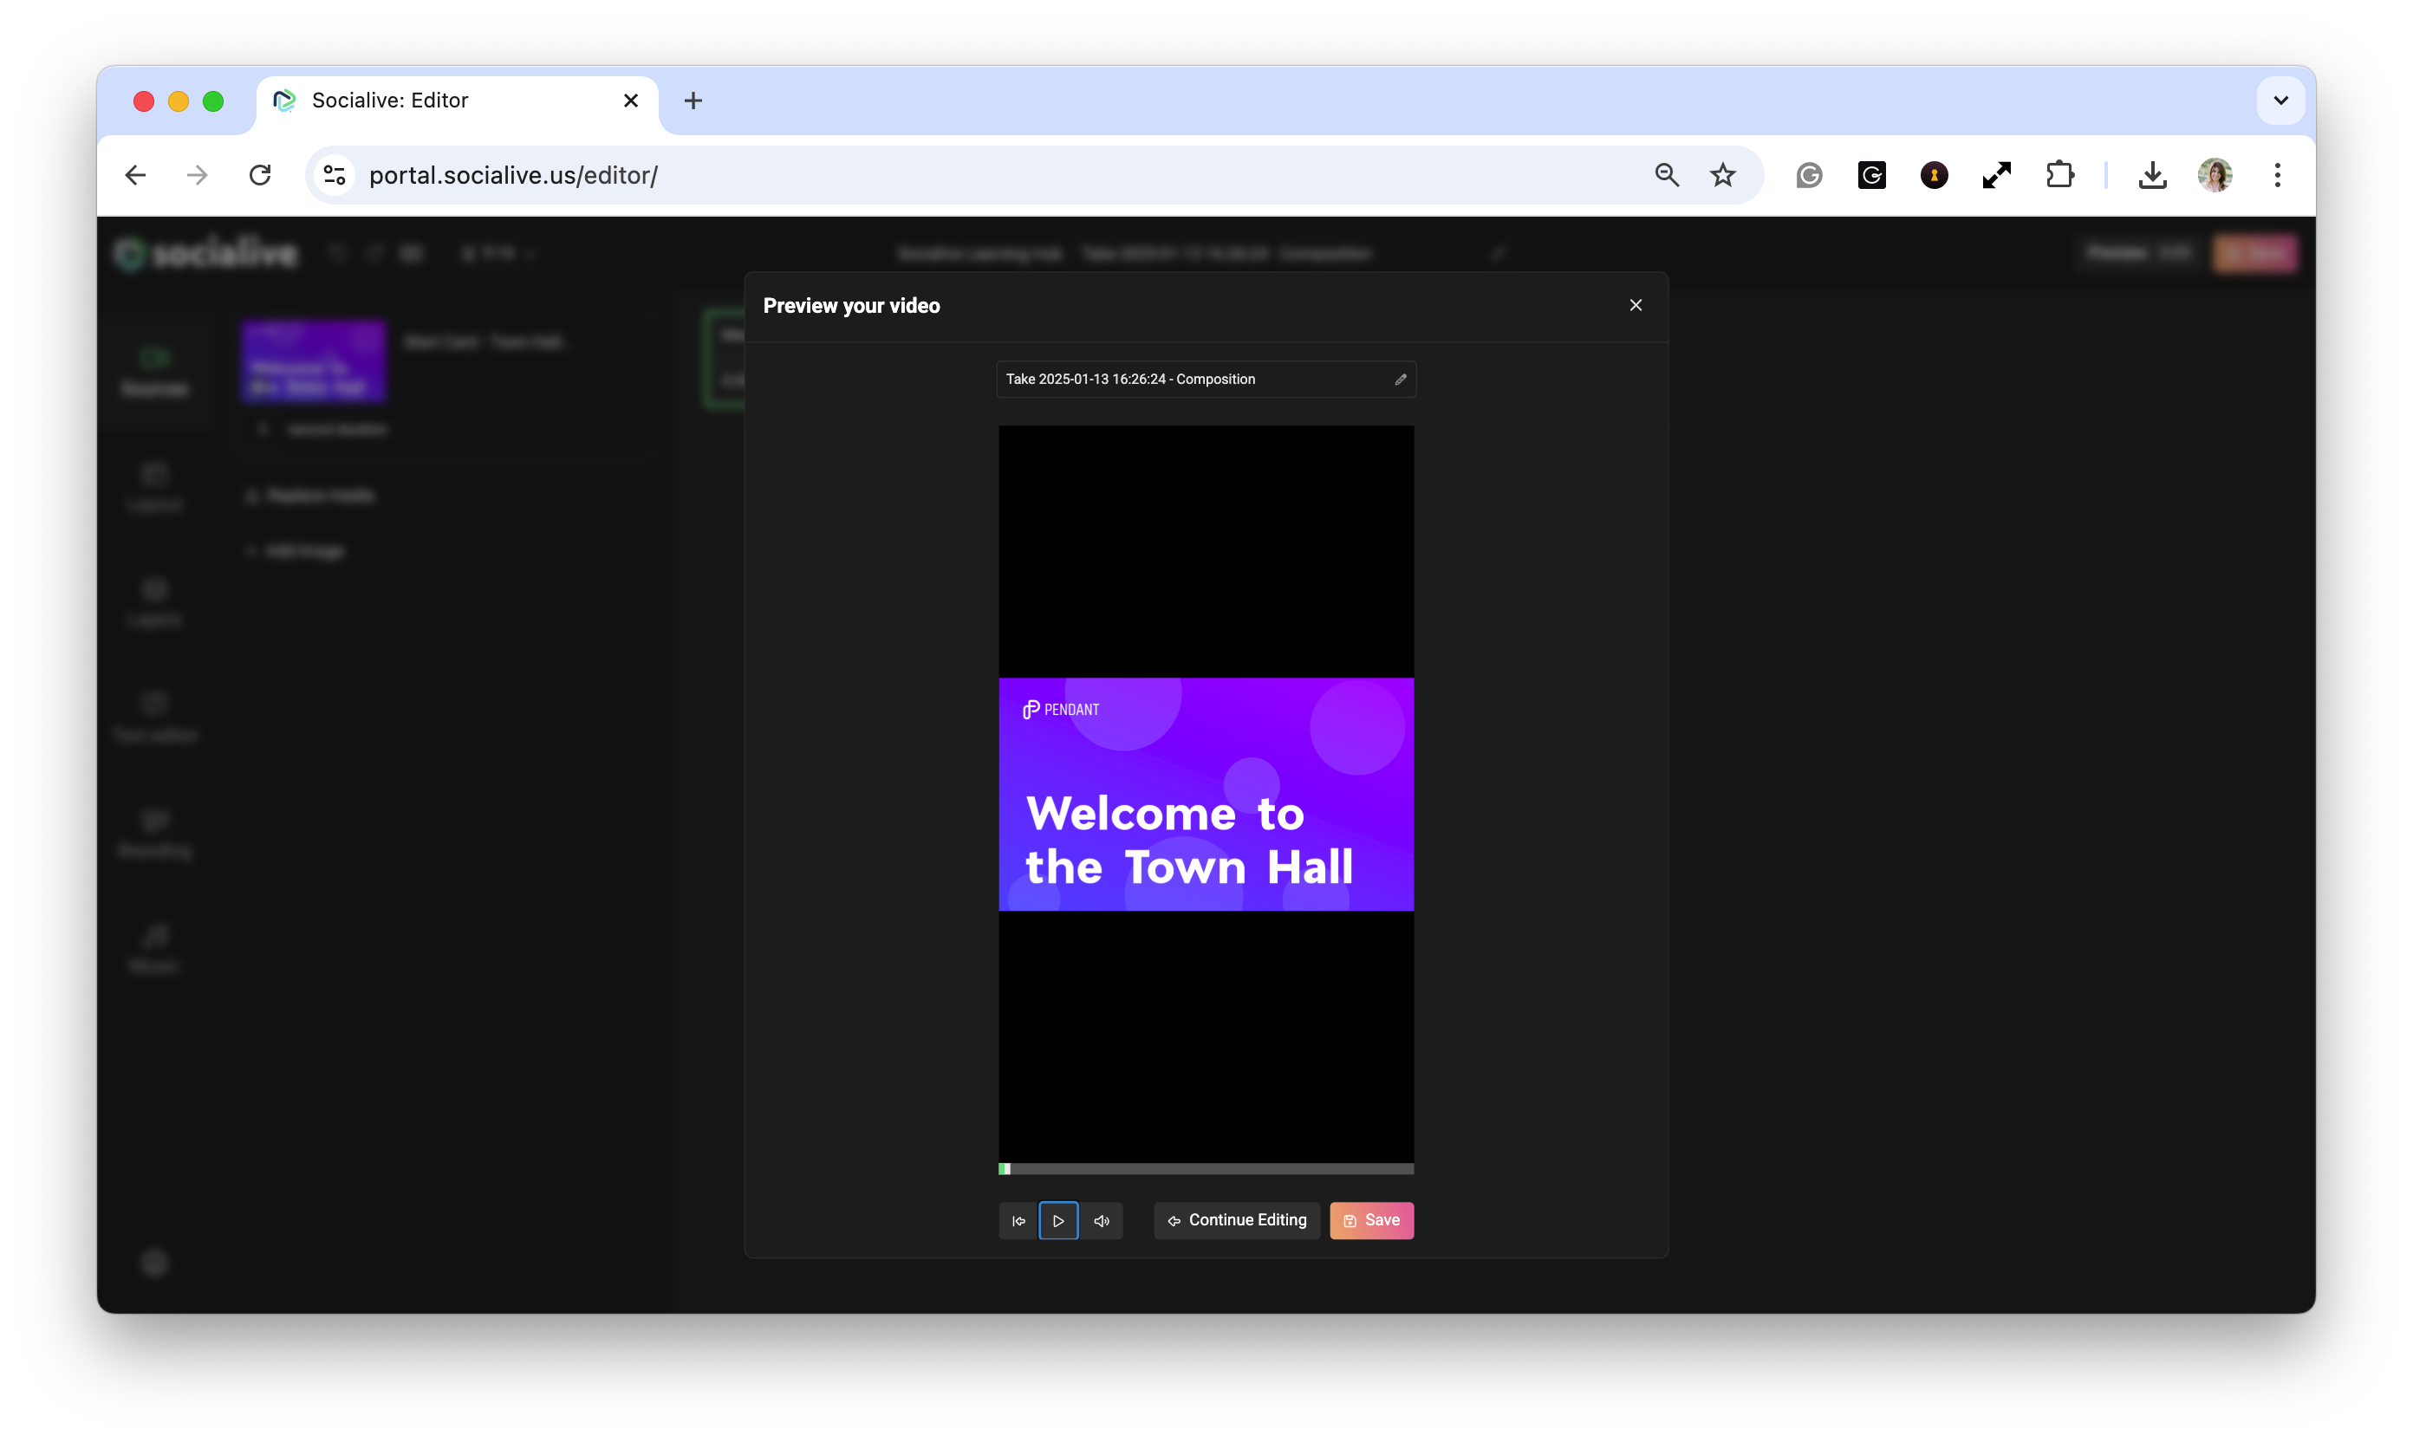2413x1442 pixels.
Task: Open a new browser tab
Action: 693,100
